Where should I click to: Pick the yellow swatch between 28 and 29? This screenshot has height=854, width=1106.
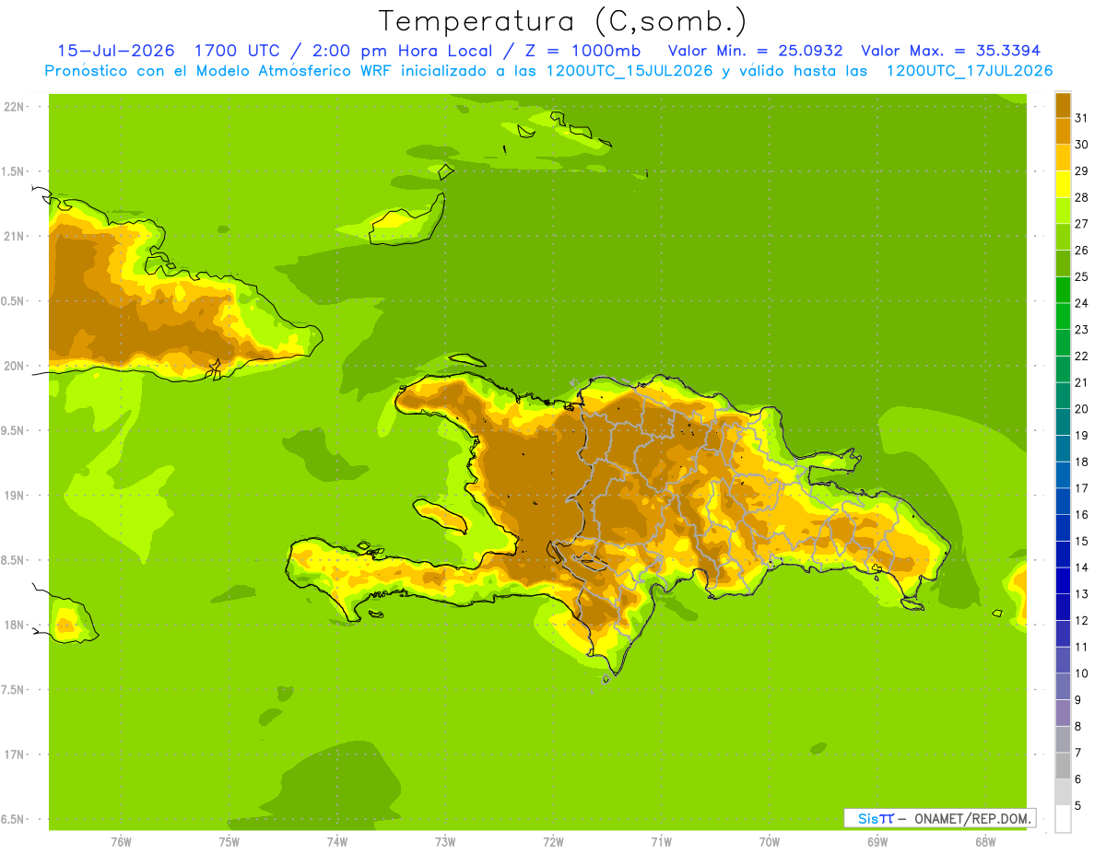coord(1063,184)
